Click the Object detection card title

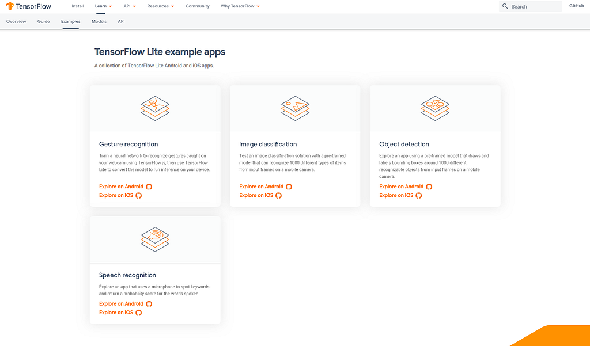pos(404,144)
